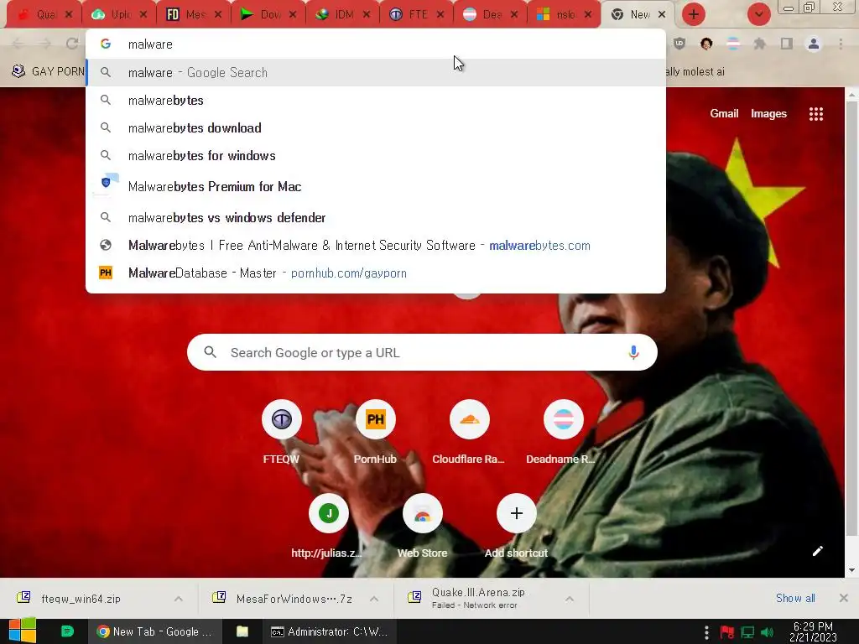Image resolution: width=859 pixels, height=644 pixels.
Task: Open 'MalwareDatabase - Master' history suggestion
Action: click(376, 273)
